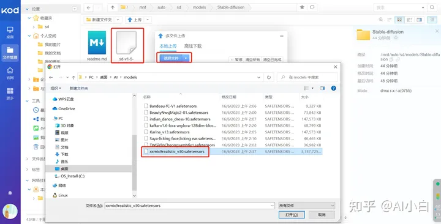Open the 选择文件 dropdown arrow
This screenshot has height=224, width=441.
click(186, 58)
